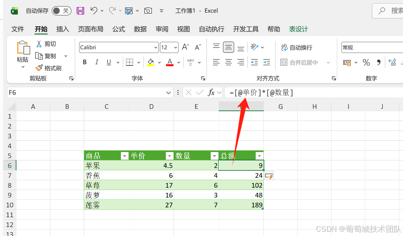Screen dimensions: 403x236
Task: Open the 数量 column filter dropdown
Action: [x=214, y=156]
